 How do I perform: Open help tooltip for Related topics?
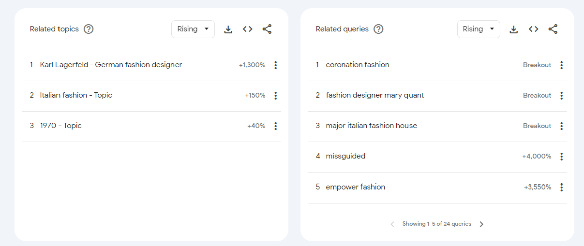[89, 29]
